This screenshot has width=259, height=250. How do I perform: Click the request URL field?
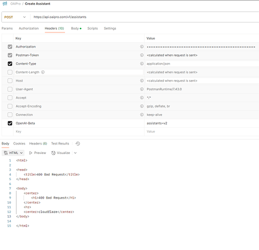pos(145,17)
